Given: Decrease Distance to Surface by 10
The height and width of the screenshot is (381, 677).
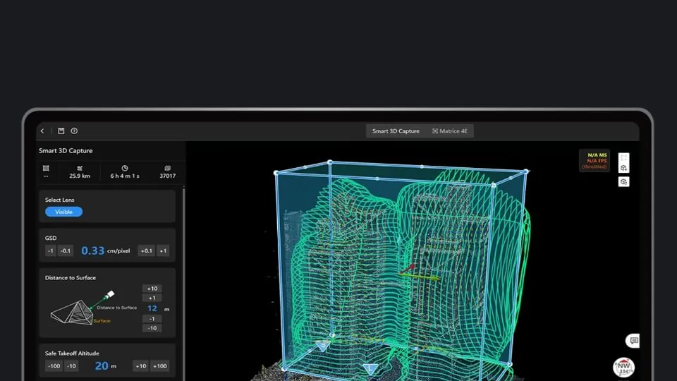Looking at the screenshot, I should pos(152,328).
